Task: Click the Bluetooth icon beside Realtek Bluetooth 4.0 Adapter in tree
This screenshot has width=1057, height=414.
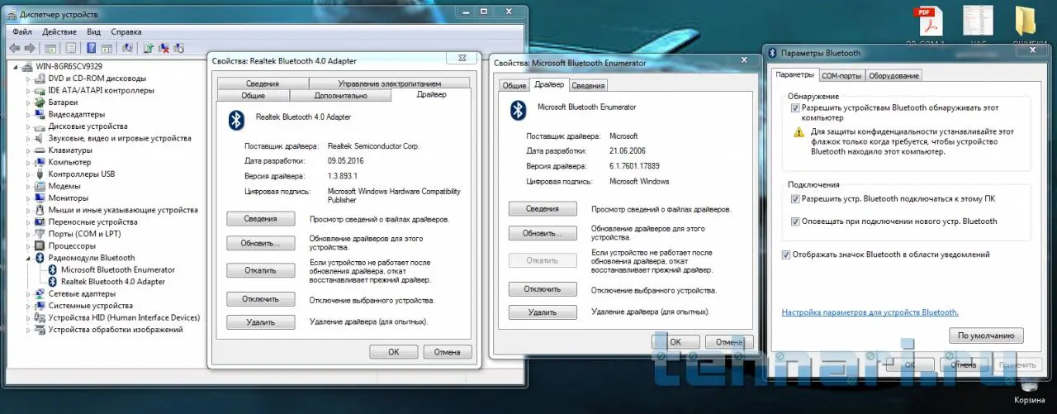Action: 54,282
